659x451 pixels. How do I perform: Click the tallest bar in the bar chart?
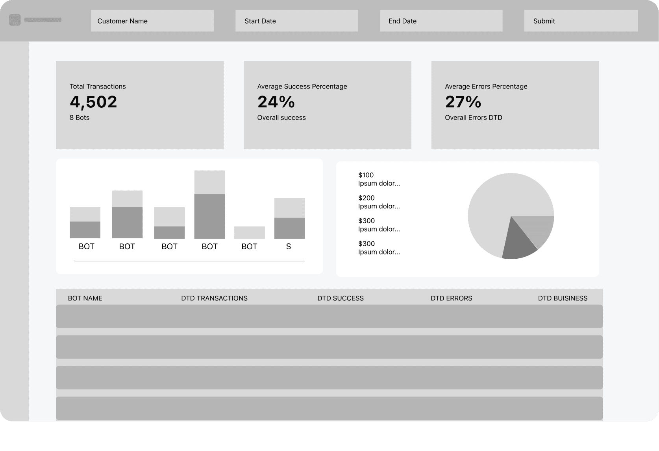[x=209, y=204]
